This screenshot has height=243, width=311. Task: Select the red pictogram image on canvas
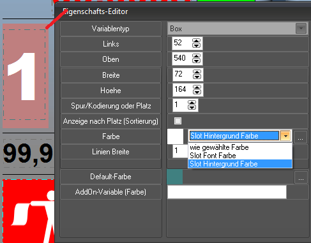coord(28,211)
